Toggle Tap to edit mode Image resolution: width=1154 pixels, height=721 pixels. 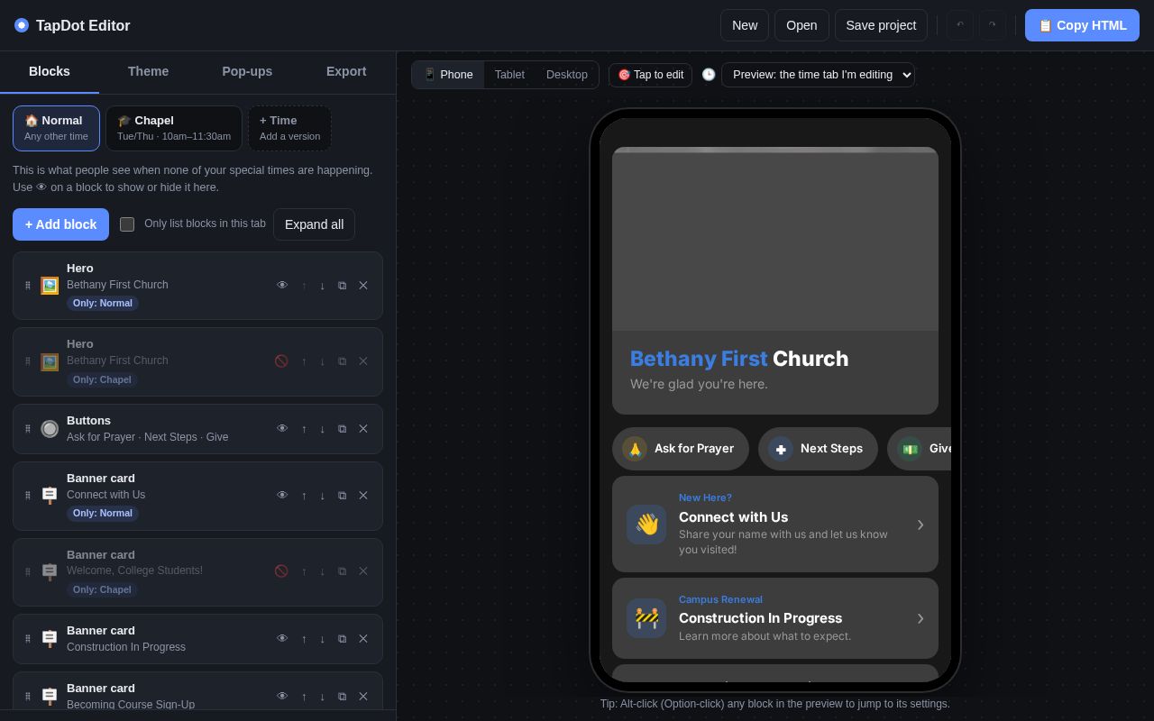pos(650,75)
